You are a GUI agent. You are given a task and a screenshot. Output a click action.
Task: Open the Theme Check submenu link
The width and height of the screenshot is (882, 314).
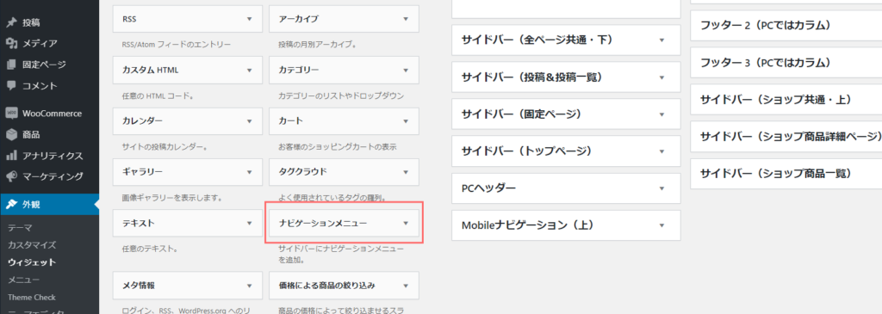[x=32, y=297]
